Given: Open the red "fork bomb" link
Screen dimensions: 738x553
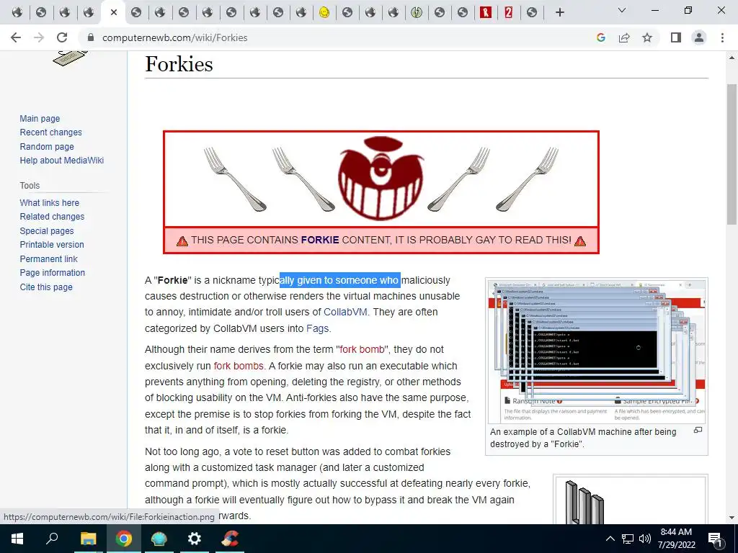Looking at the screenshot, I should [362, 349].
